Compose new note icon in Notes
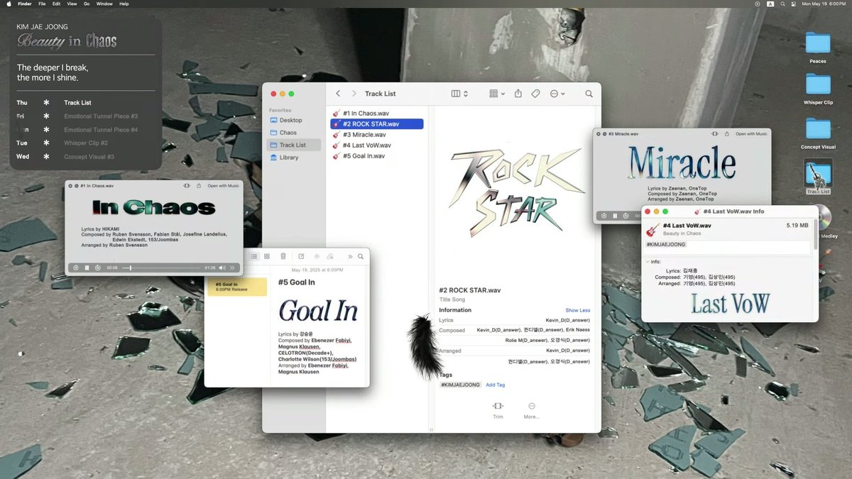Image resolution: width=852 pixels, height=479 pixels. pos(301,256)
